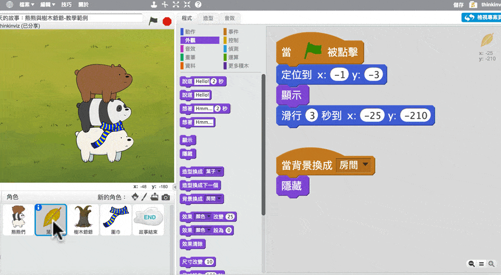Click the 顯示 block in scripts area
501x275 pixels.
pyautogui.click(x=292, y=95)
